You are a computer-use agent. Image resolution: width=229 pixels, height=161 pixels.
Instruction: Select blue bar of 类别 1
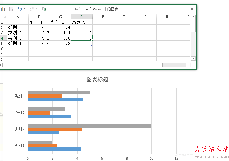pyautogui.click(x=54, y=149)
